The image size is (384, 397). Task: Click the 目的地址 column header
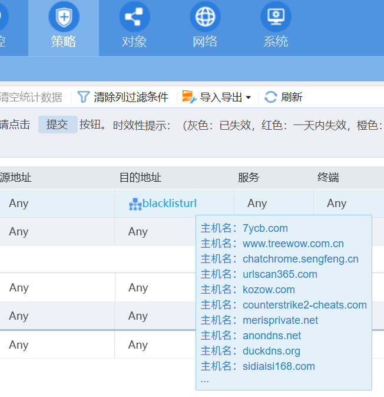tap(140, 178)
